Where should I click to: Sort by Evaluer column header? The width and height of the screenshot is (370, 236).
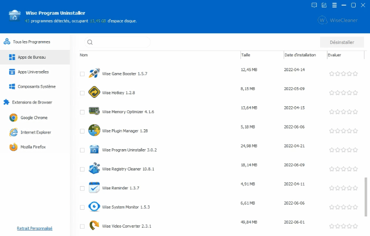[x=345, y=55]
